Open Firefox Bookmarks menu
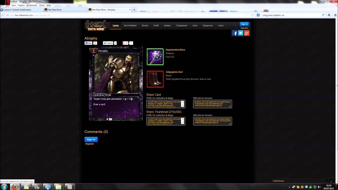Image resolution: width=338 pixels, height=190 pixels. (x=32, y=5)
